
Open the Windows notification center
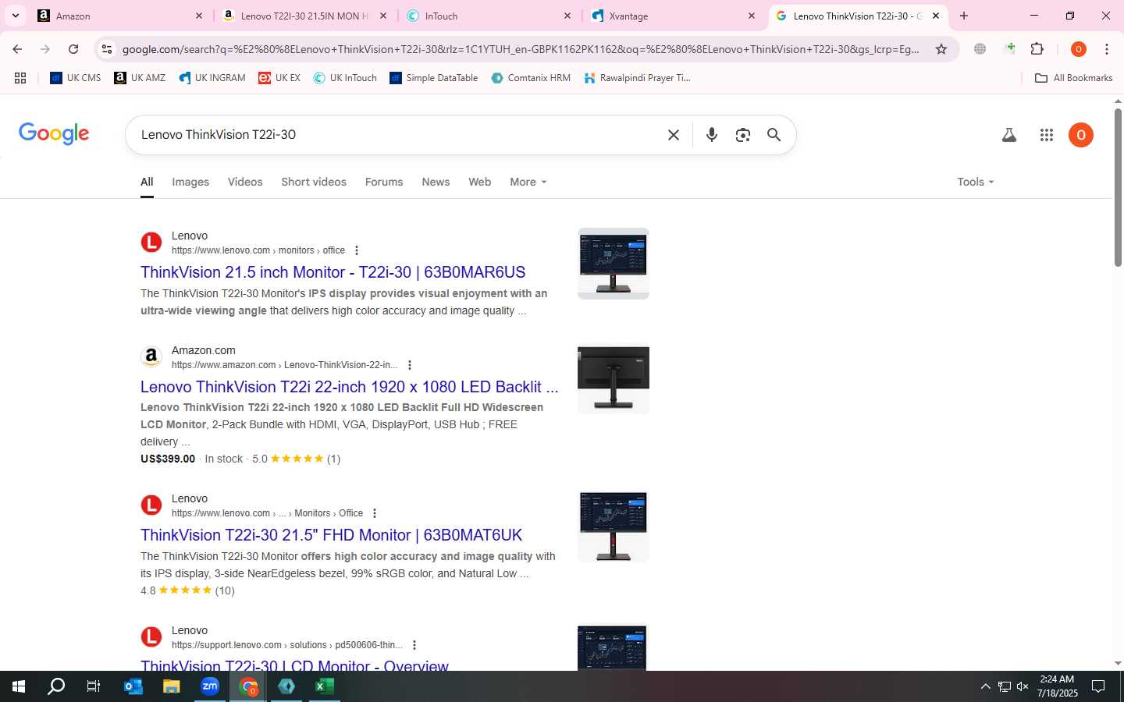coord(1098,686)
